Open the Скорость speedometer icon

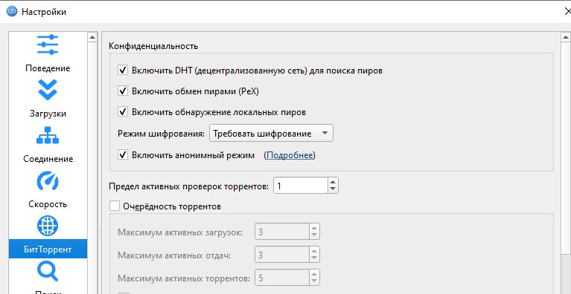click(x=48, y=180)
